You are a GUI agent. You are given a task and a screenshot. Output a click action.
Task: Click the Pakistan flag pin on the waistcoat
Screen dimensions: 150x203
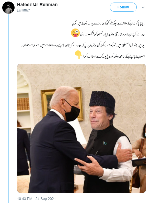tap(105, 143)
